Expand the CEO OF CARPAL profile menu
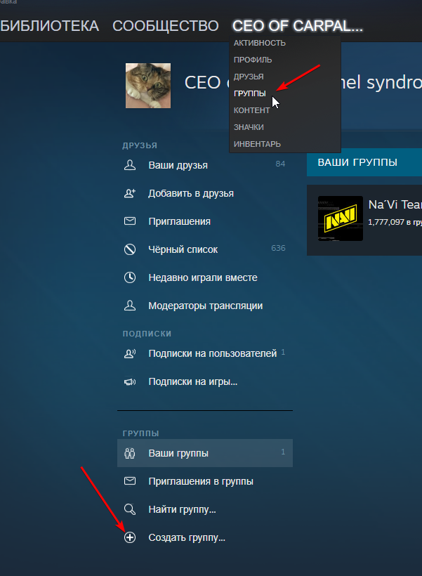Screen dimensions: 422x576 (298, 26)
